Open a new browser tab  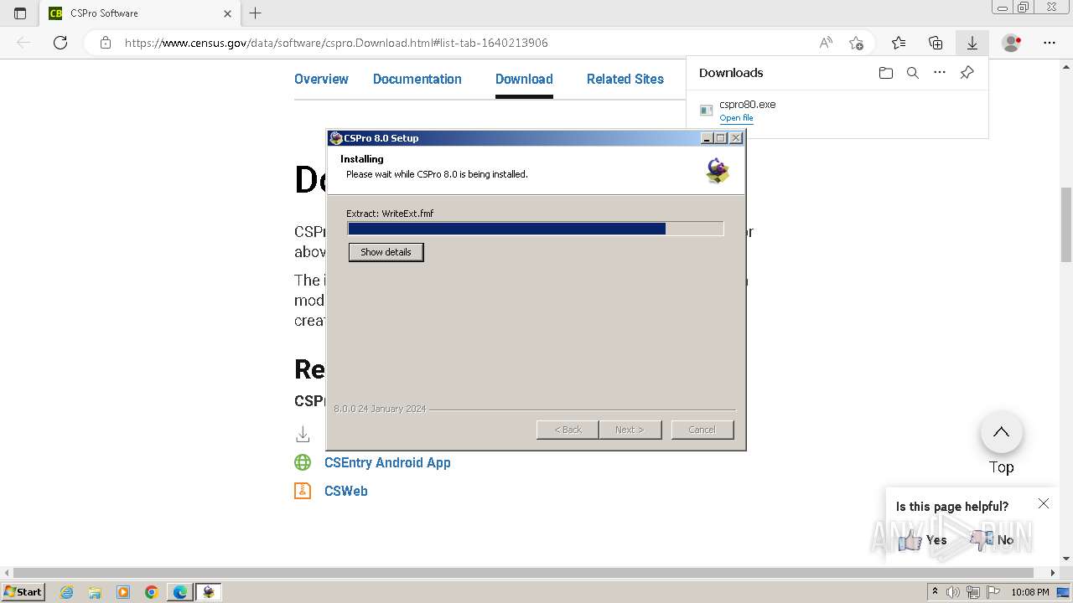pyautogui.click(x=256, y=13)
